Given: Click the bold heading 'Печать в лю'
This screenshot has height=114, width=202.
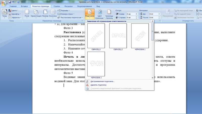Looking at the screenshot, I should (x=74, y=57).
